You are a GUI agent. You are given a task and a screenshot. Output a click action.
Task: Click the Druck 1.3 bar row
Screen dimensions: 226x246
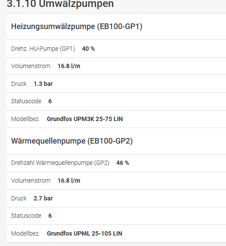(116, 84)
